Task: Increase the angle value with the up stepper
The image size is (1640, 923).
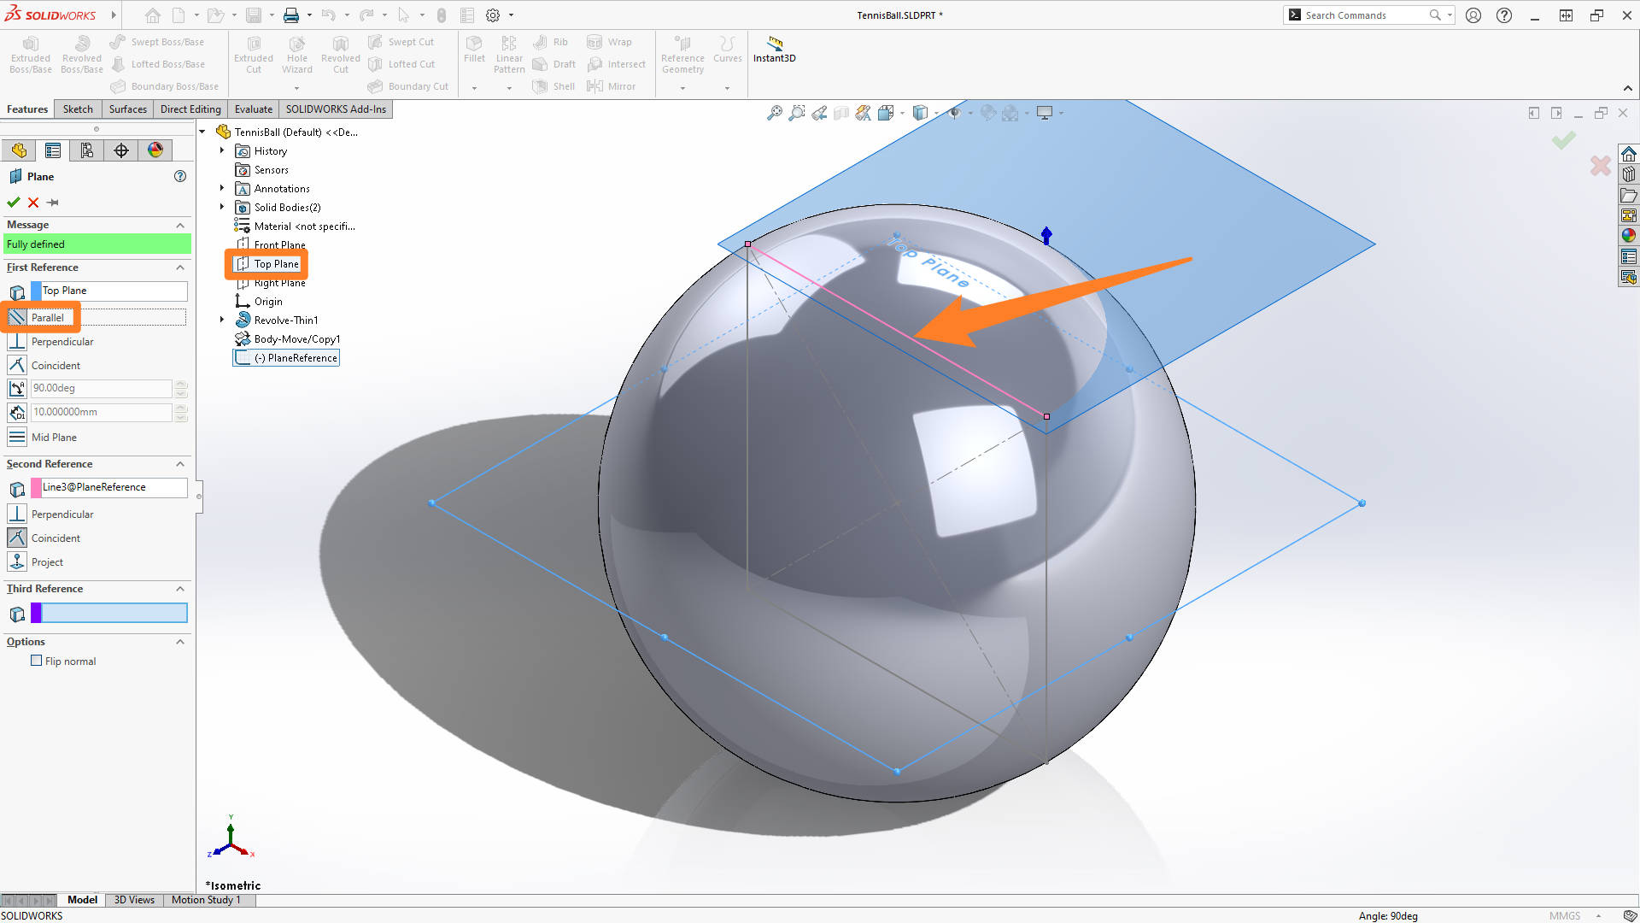Action: pyautogui.click(x=181, y=385)
